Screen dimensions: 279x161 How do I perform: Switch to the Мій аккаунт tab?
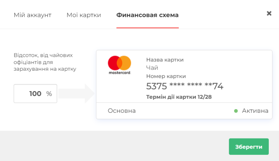pyautogui.click(x=33, y=15)
